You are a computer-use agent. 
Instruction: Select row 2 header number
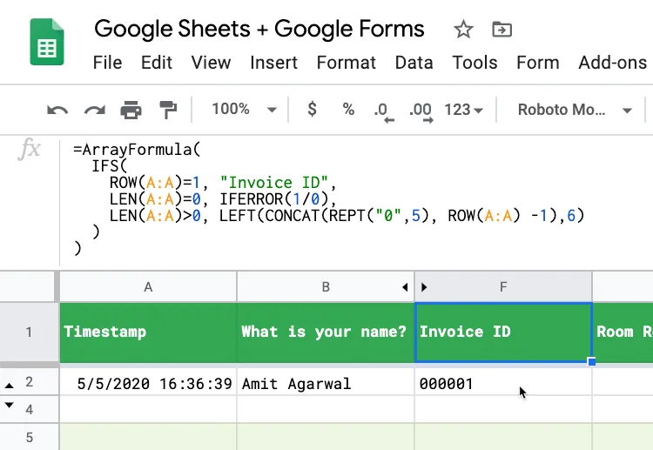coord(29,382)
